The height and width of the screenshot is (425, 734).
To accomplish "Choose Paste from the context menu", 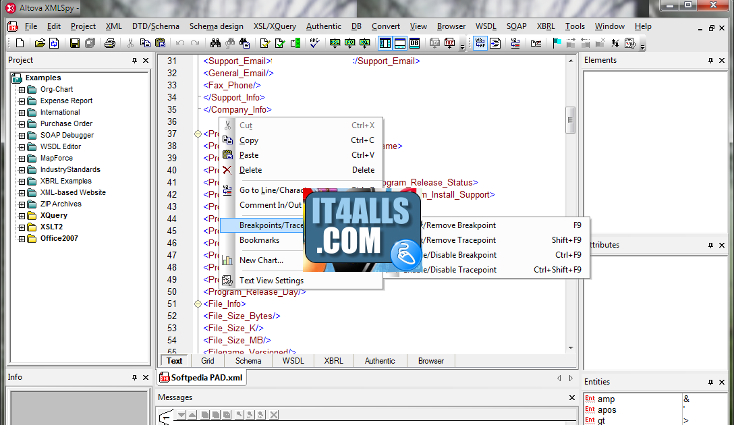I will pos(301,155).
